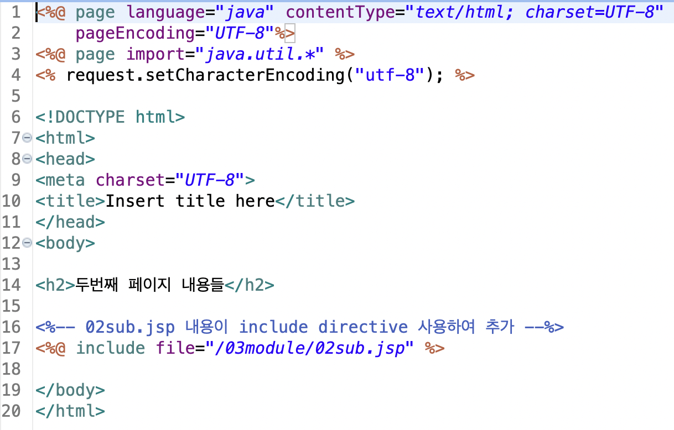Screen dimensions: 674x430
Task: Collapse the html tag fold on line 7
Action: (x=28, y=138)
